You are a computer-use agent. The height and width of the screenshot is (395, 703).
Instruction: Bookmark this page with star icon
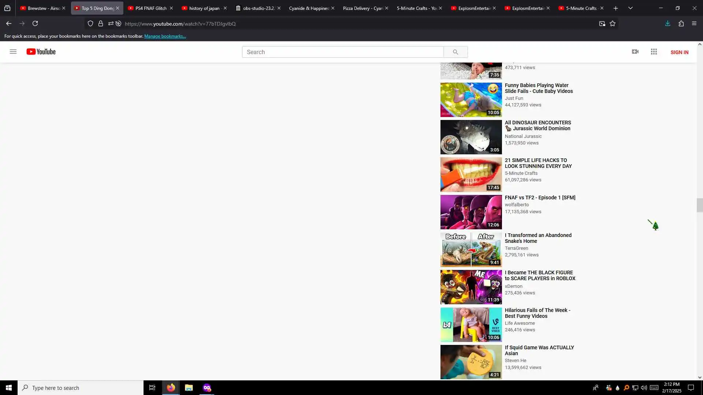click(613, 24)
